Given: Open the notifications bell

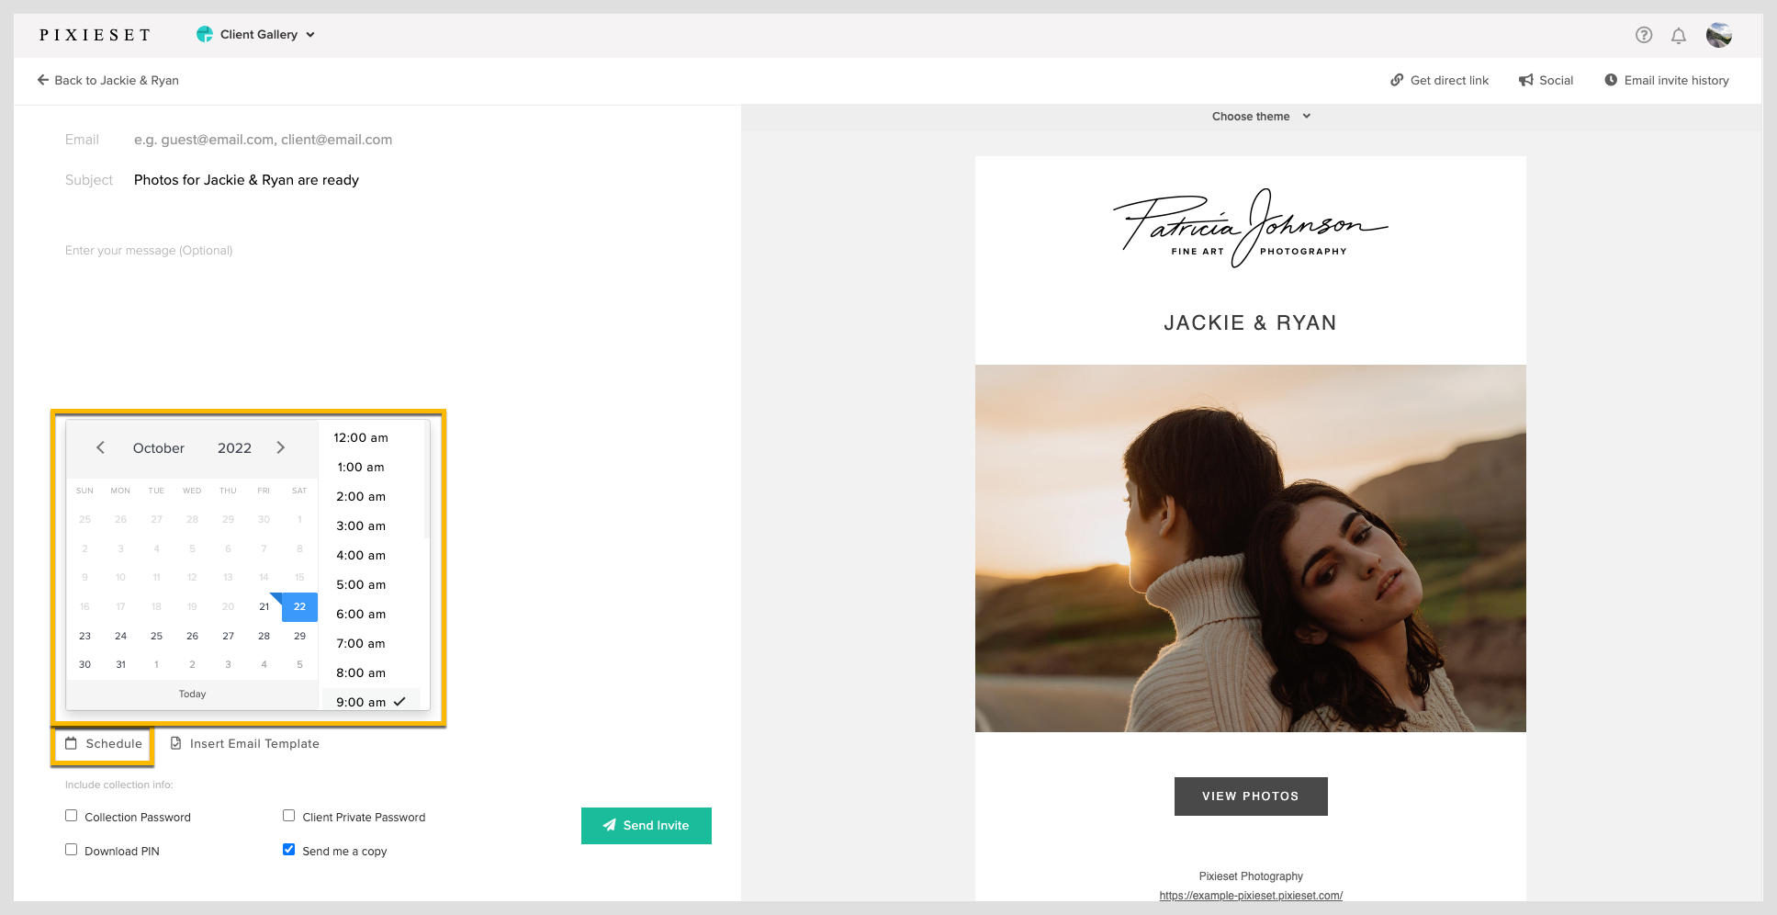Looking at the screenshot, I should pyautogui.click(x=1678, y=36).
